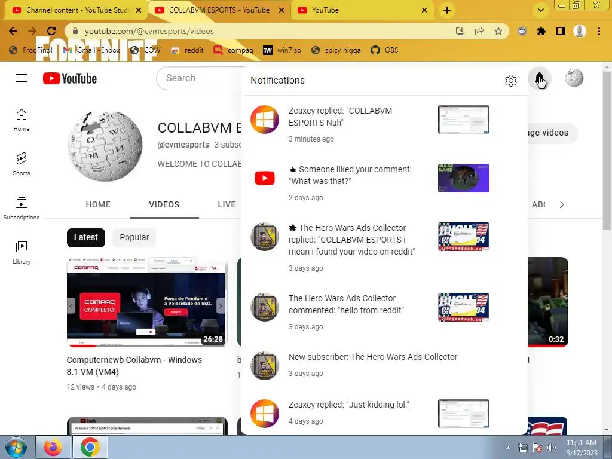Open notification settings gear
The height and width of the screenshot is (459, 612).
510,81
